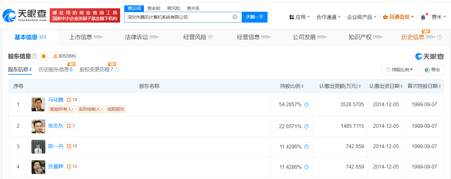This screenshot has width=451, height=179.
Task: Open the 应用 dropdown menu
Action: 299,17
